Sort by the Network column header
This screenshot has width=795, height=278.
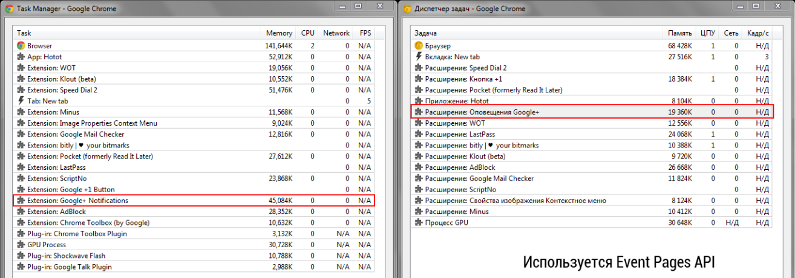[336, 33]
